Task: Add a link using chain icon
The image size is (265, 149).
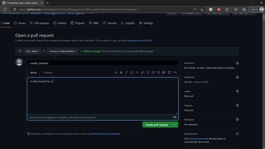Action: (142, 72)
